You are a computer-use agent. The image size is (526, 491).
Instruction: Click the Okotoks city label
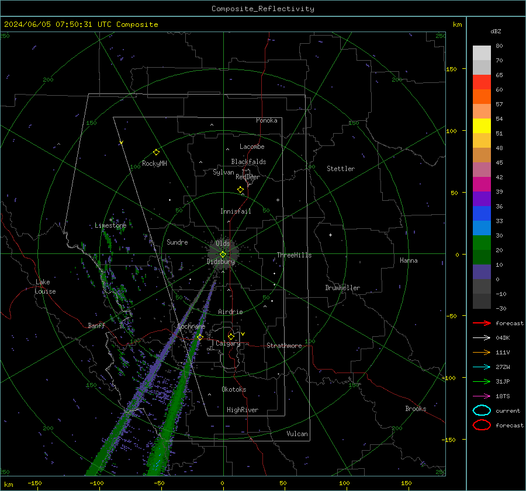(234, 389)
